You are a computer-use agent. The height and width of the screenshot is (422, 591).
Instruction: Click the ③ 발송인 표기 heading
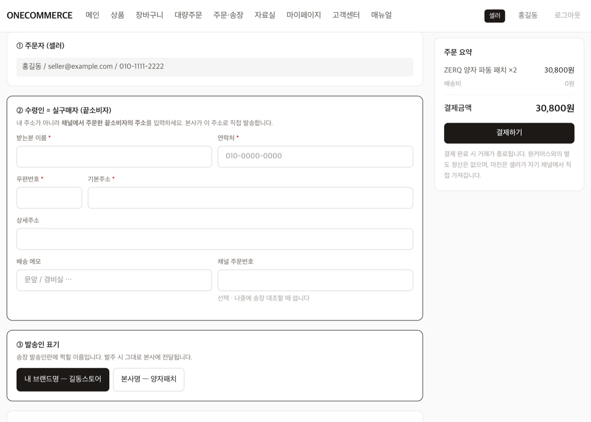pyautogui.click(x=38, y=344)
